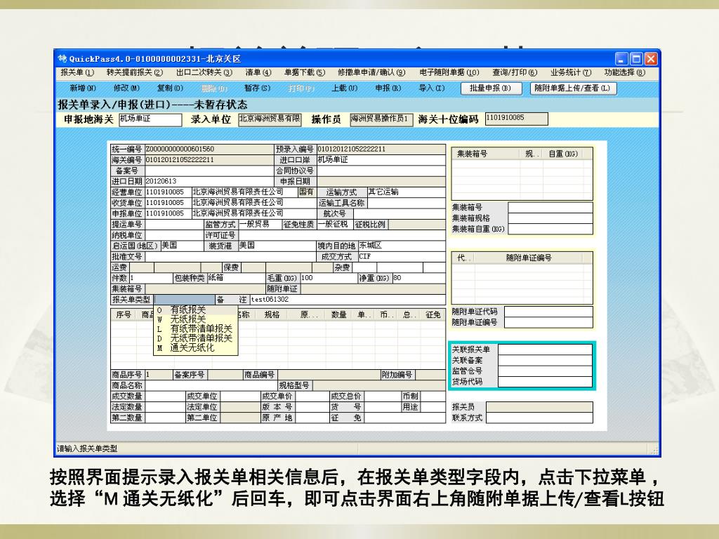Open the 单据下载(5) menu
This screenshot has width=719, height=539.
[x=305, y=72]
